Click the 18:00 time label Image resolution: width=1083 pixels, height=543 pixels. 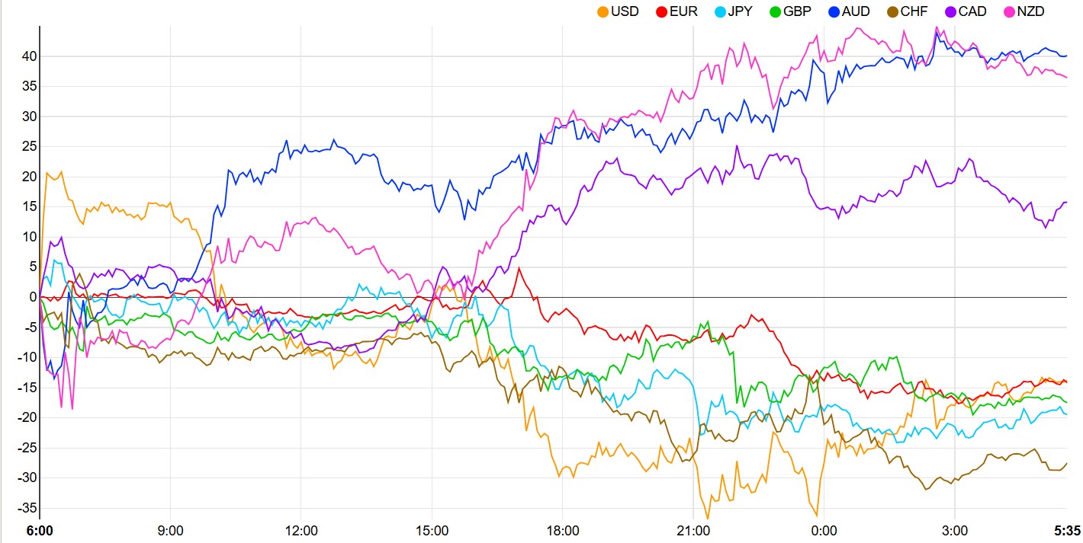tap(562, 531)
